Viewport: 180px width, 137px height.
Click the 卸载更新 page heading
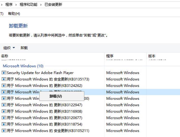tap(18, 26)
